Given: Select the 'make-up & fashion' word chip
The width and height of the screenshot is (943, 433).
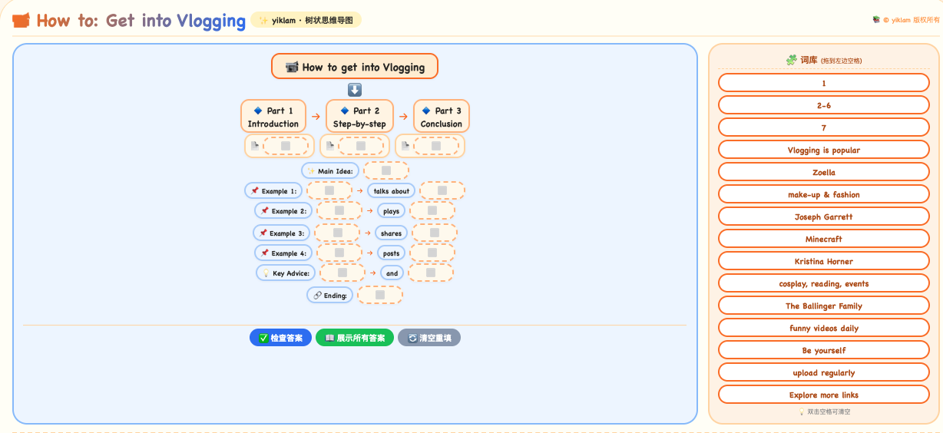Looking at the screenshot, I should [824, 194].
